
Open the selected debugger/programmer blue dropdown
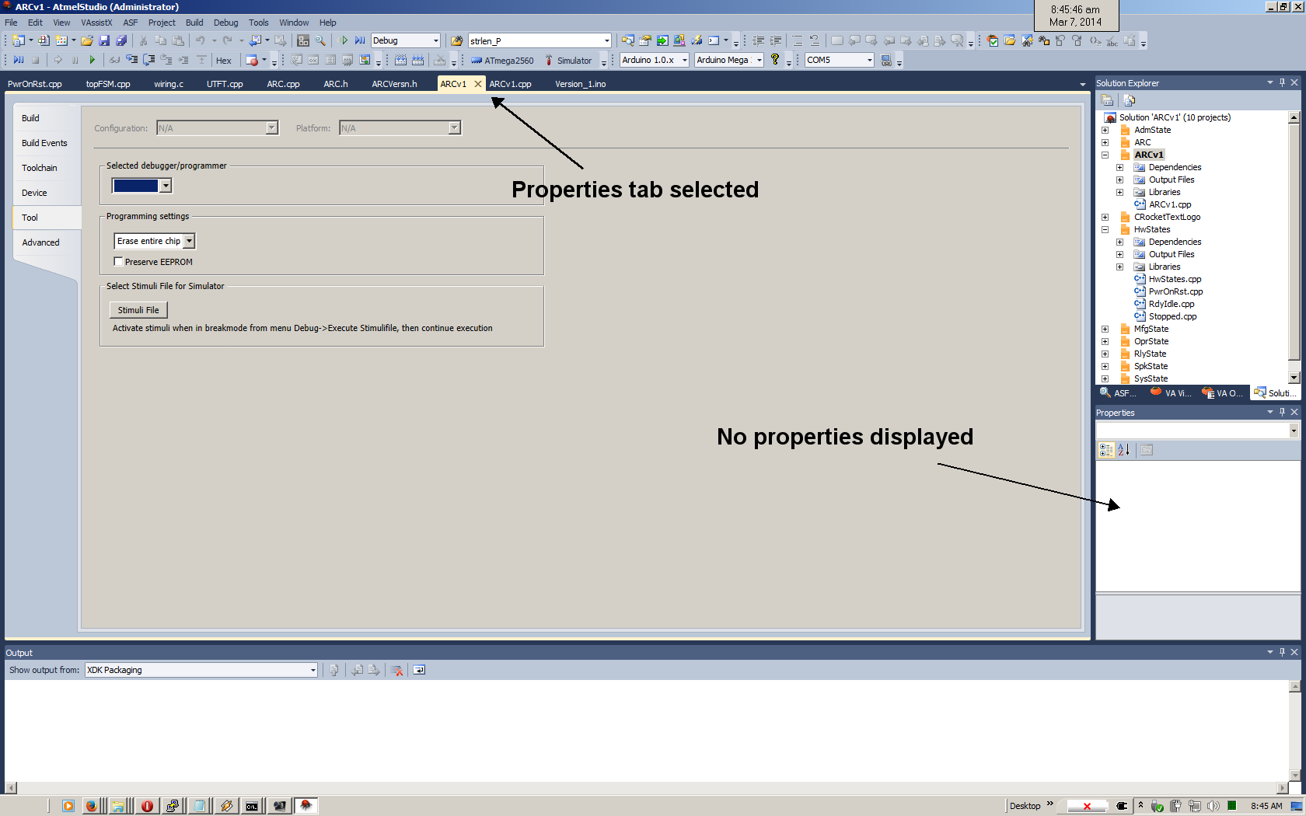(166, 186)
